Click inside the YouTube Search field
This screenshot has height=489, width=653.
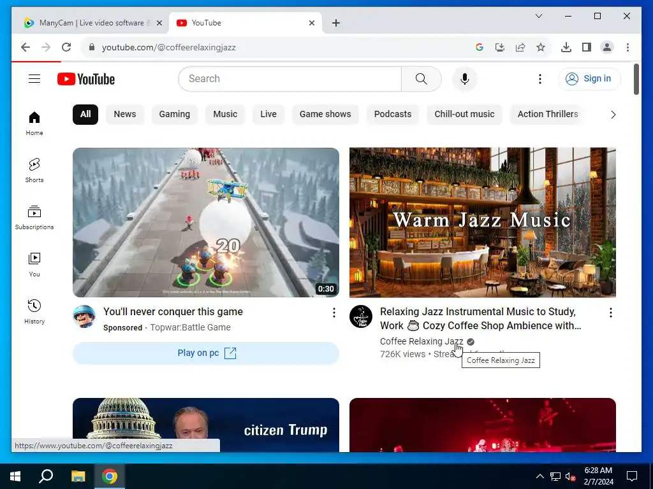290,78
